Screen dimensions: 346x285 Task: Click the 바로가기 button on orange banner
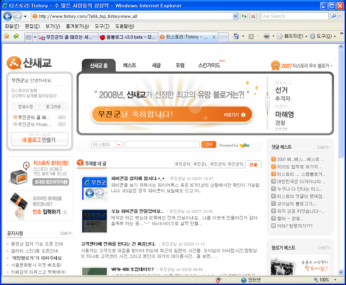tap(234, 115)
